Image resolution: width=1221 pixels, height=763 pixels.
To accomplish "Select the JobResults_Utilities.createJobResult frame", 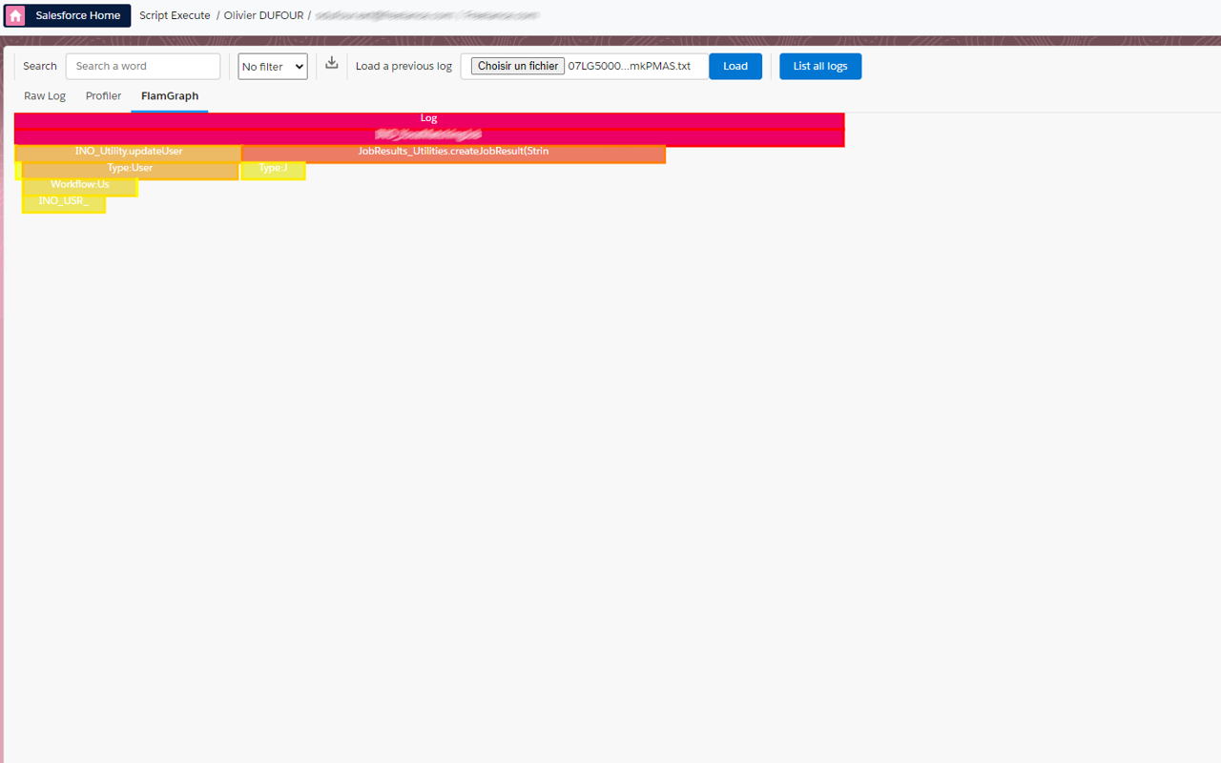I will coord(453,151).
